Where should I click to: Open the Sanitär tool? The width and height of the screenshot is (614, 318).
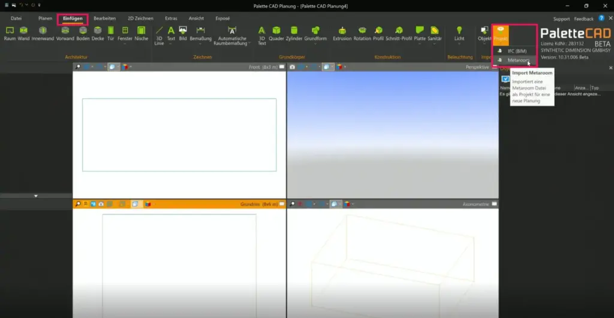tap(435, 34)
